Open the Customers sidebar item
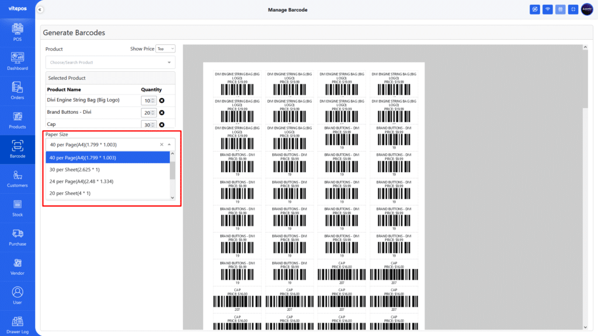The width and height of the screenshot is (598, 336). coord(18,178)
